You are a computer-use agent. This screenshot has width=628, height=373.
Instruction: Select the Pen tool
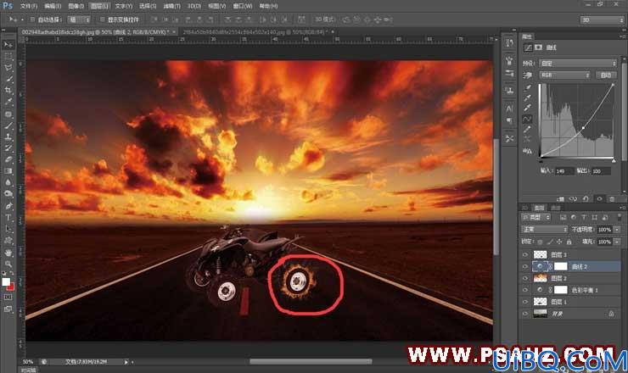click(x=8, y=206)
